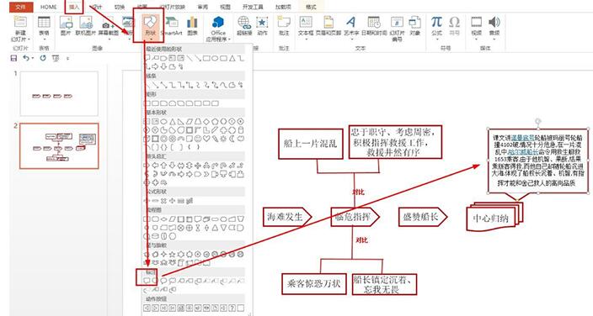The image size is (593, 316).
Task: Click the redo icon in the quick access toolbar
Action: [x=43, y=58]
